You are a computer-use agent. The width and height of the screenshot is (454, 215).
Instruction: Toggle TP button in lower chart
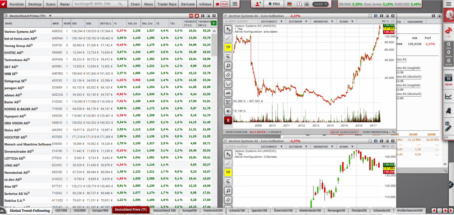click(228, 172)
